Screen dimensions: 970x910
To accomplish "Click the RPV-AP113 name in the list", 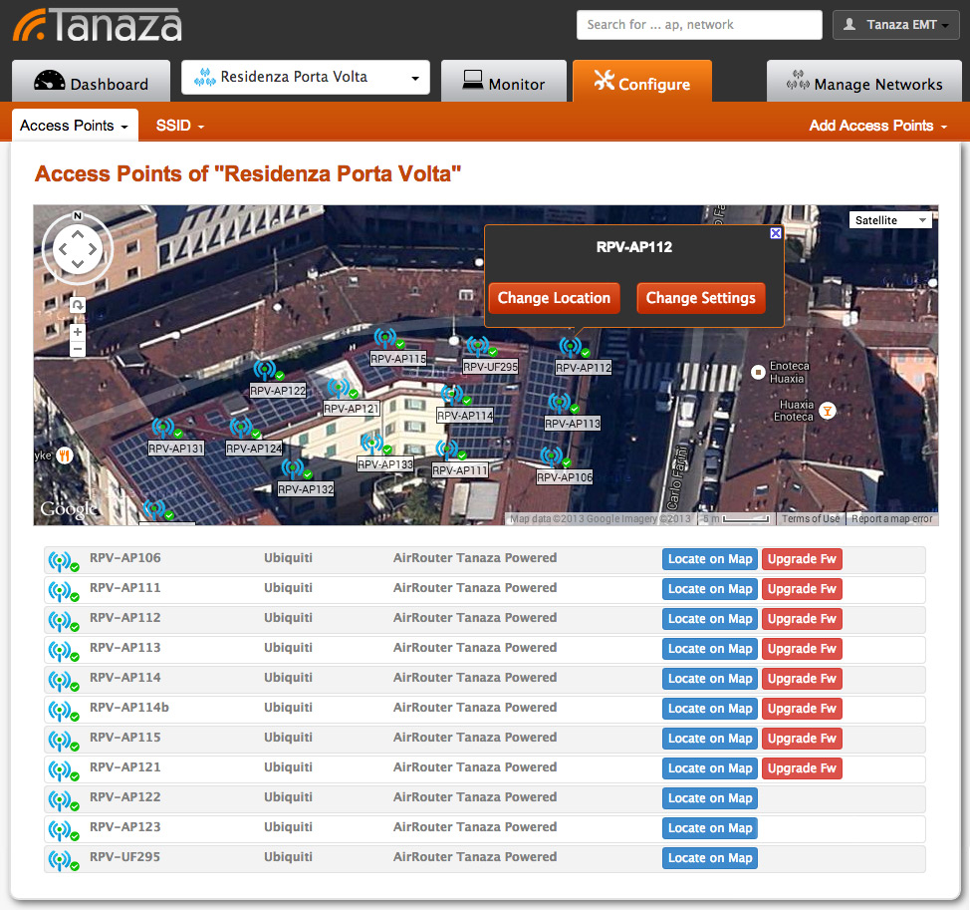I will 124,648.
